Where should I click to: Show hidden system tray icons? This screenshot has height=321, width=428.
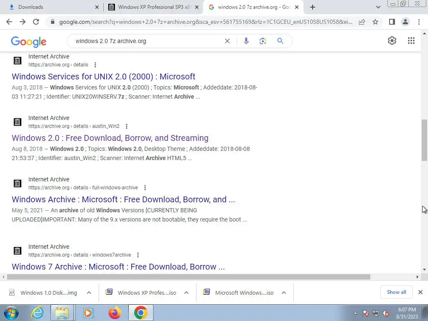355,313
